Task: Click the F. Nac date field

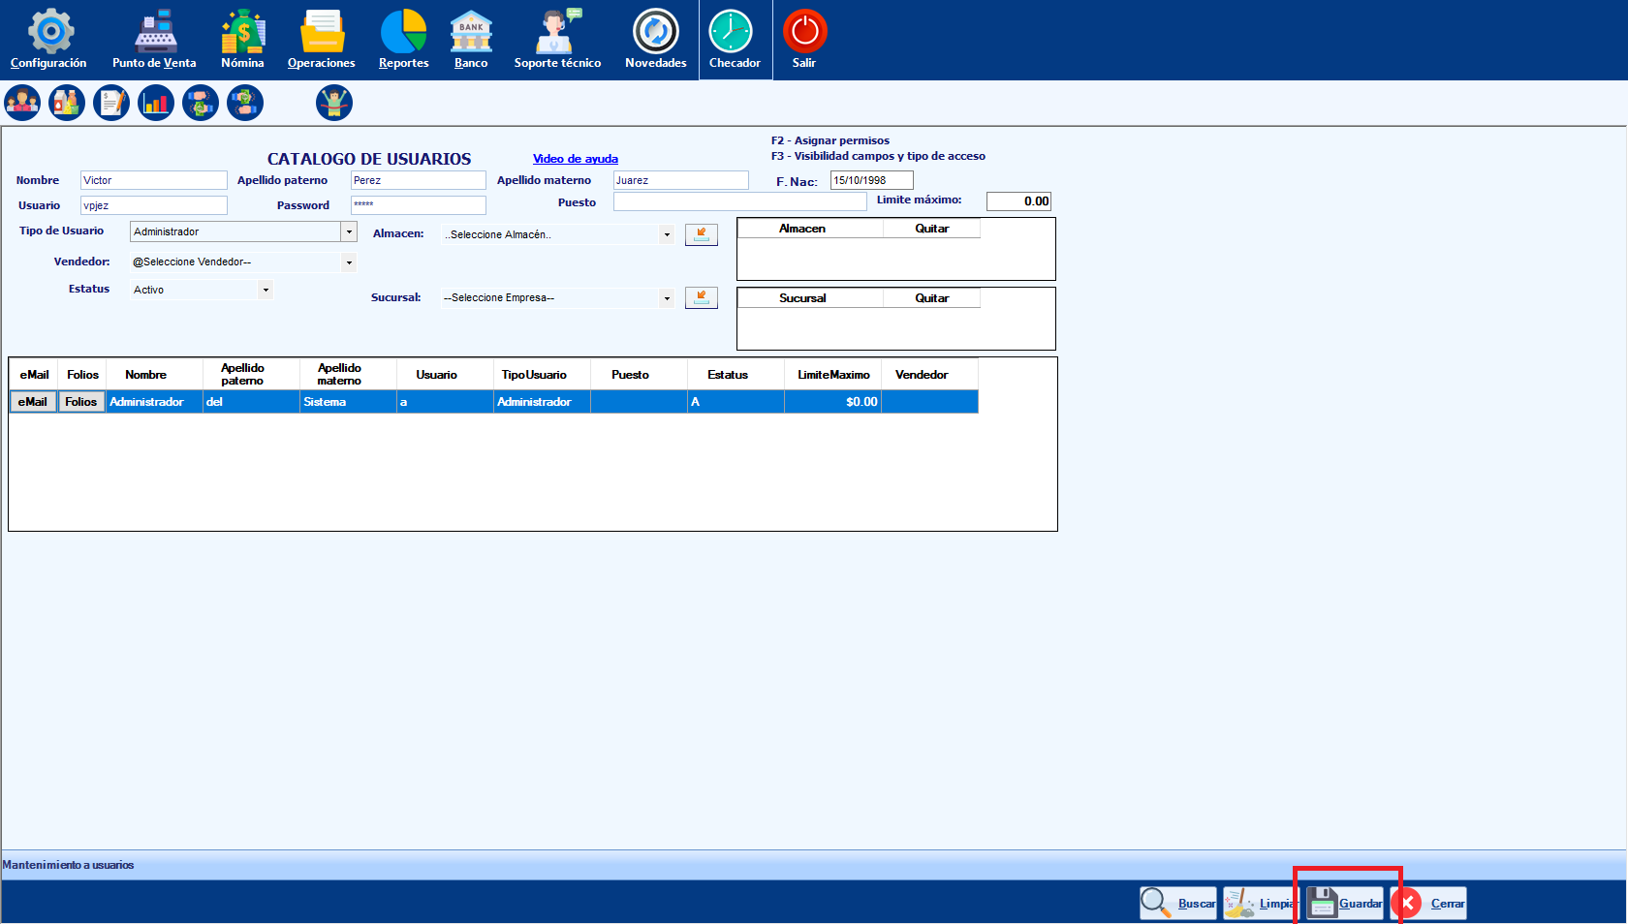Action: tap(872, 180)
